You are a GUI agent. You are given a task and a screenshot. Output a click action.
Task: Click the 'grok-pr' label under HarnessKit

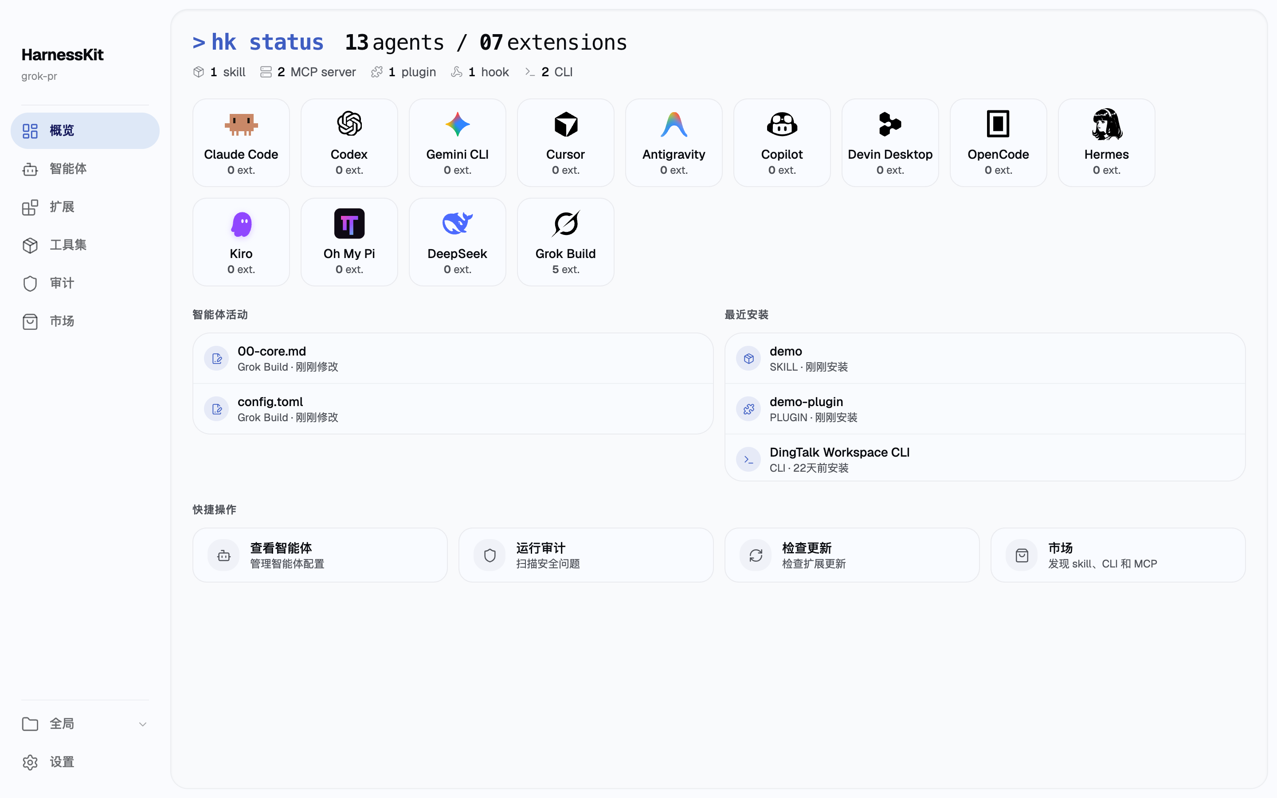pos(39,76)
